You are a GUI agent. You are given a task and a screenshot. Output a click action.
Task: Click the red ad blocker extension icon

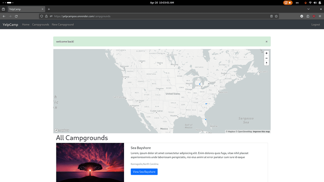[x=314, y=16]
